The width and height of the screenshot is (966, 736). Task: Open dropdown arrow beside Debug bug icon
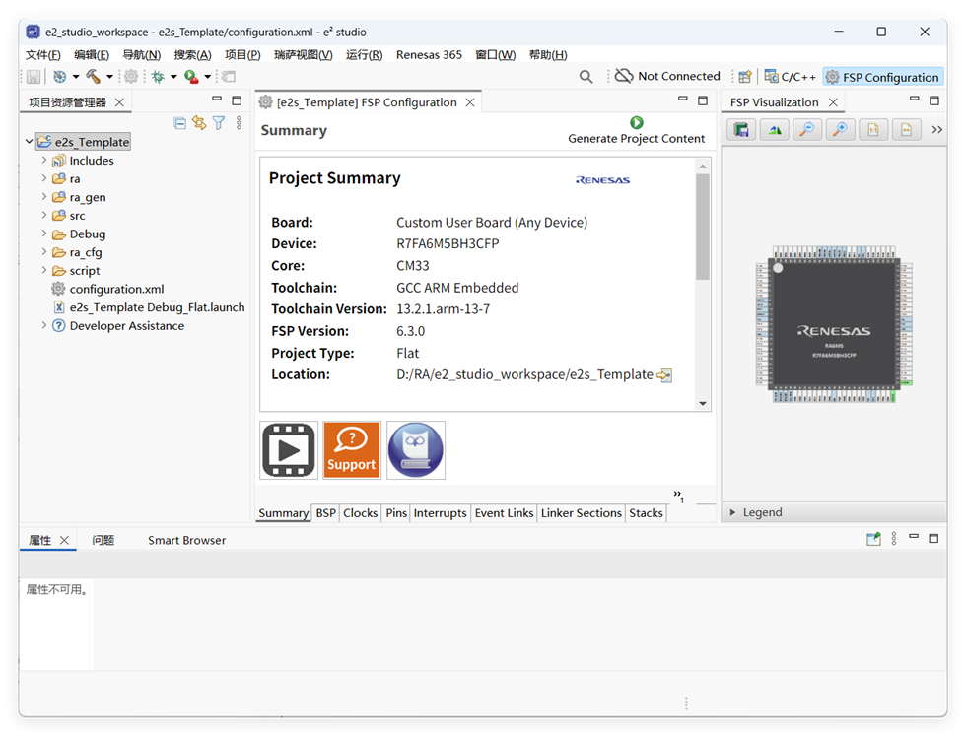click(173, 77)
